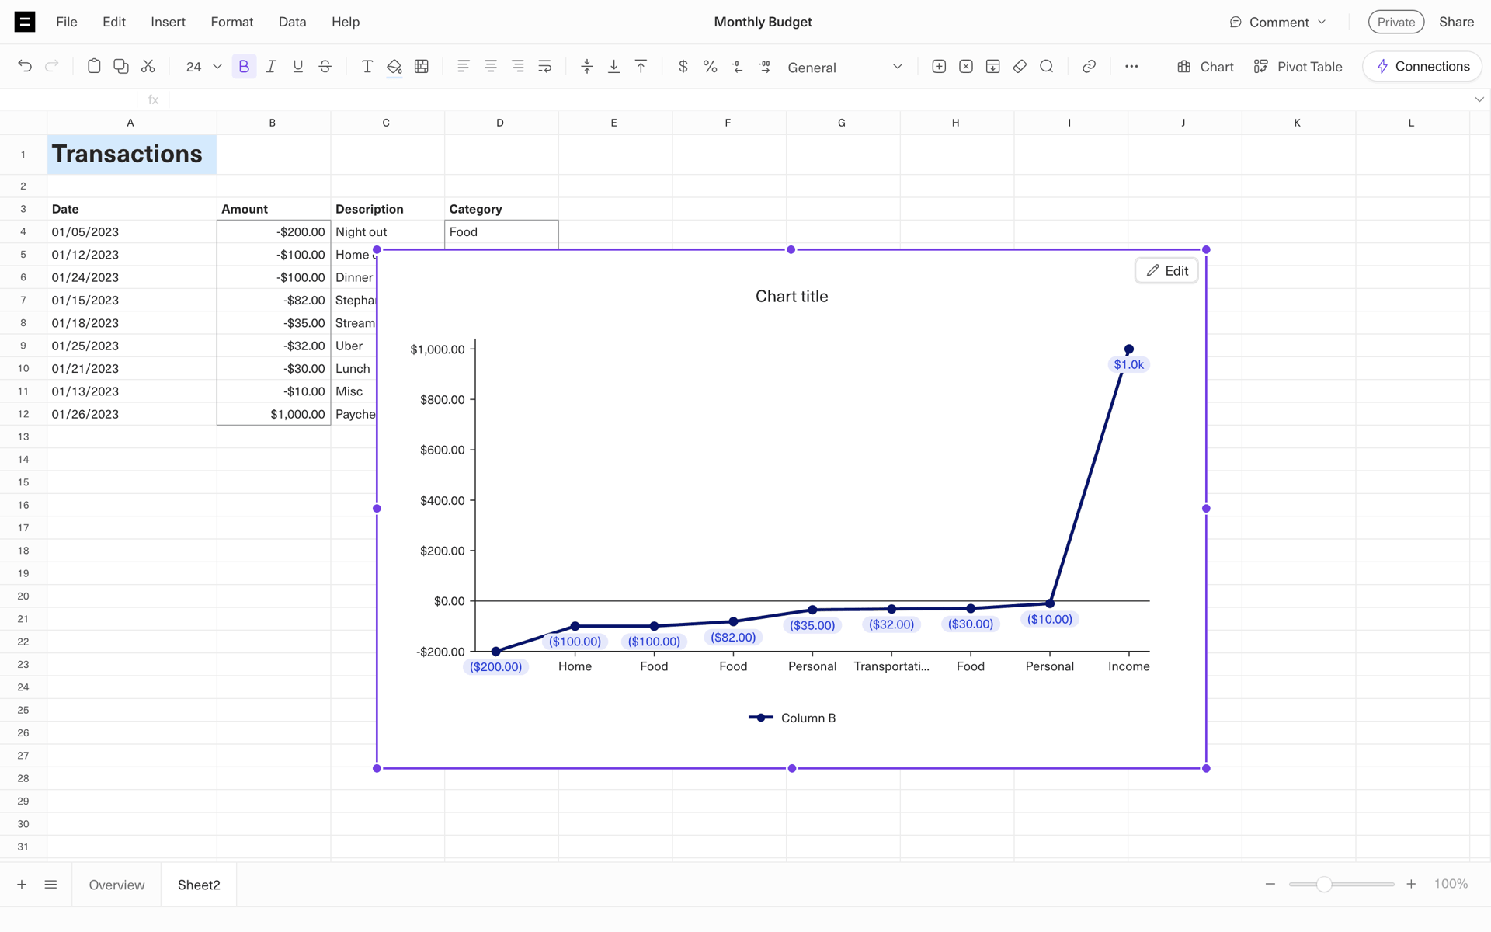Image resolution: width=1491 pixels, height=932 pixels.
Task: Select the Transactions title cell
Action: click(132, 155)
